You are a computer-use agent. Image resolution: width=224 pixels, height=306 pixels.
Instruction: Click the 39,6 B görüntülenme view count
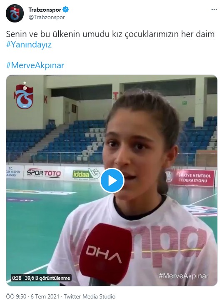tap(47, 278)
